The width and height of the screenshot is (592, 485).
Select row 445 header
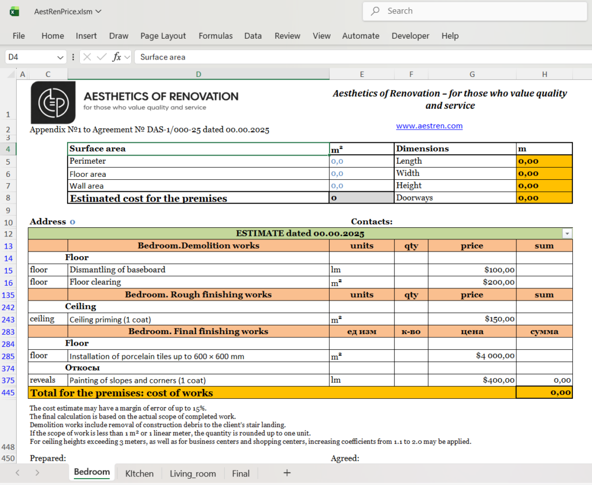pyautogui.click(x=8, y=393)
